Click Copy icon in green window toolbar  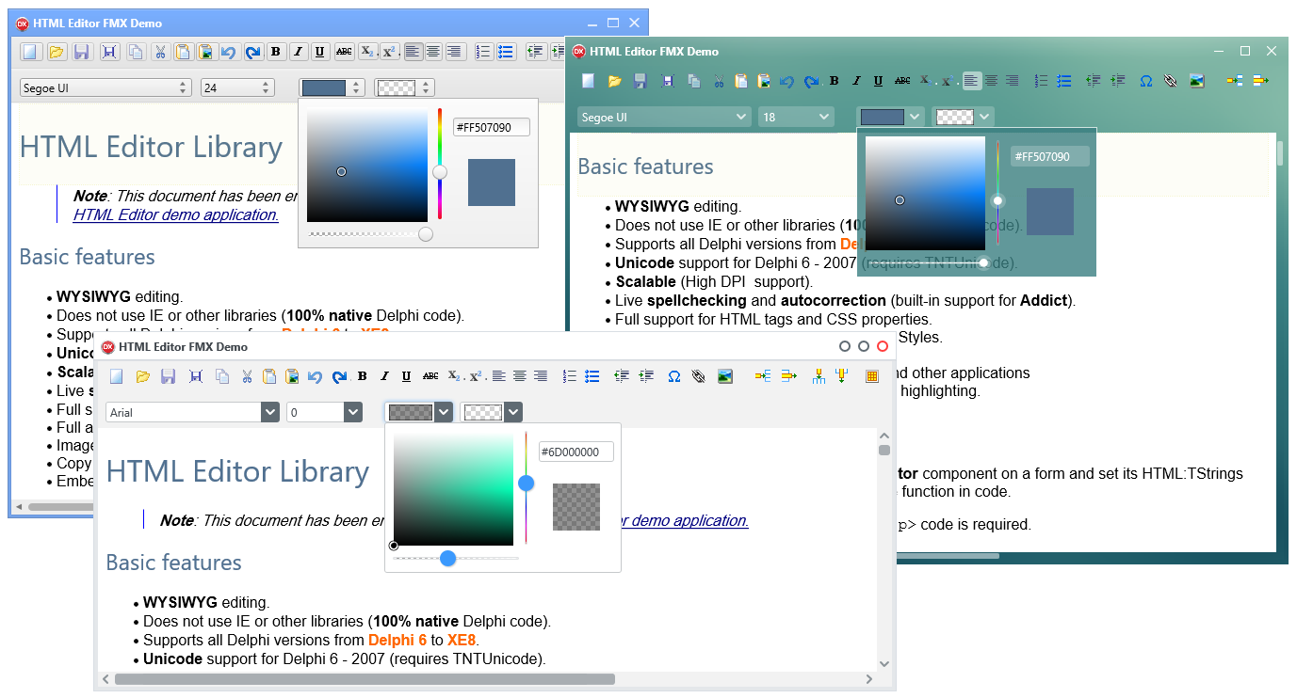(x=693, y=81)
